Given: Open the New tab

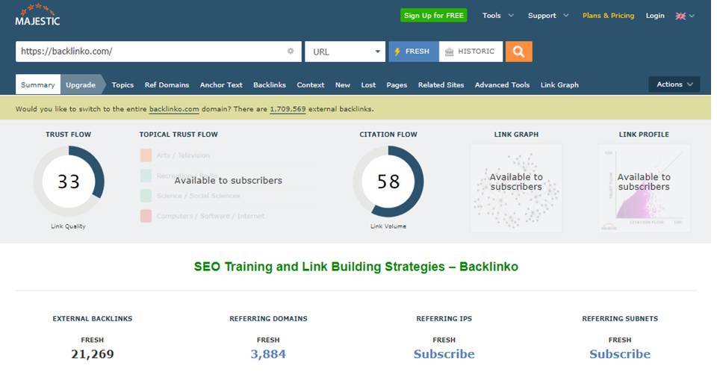Looking at the screenshot, I should coord(343,84).
